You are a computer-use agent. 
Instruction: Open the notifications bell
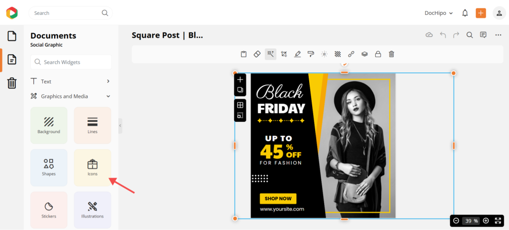point(465,13)
